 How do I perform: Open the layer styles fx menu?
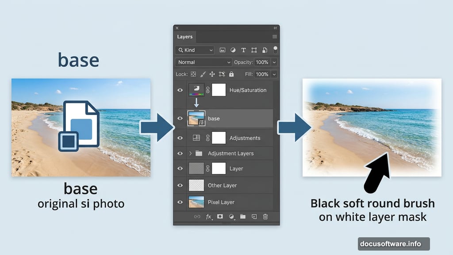209,217
